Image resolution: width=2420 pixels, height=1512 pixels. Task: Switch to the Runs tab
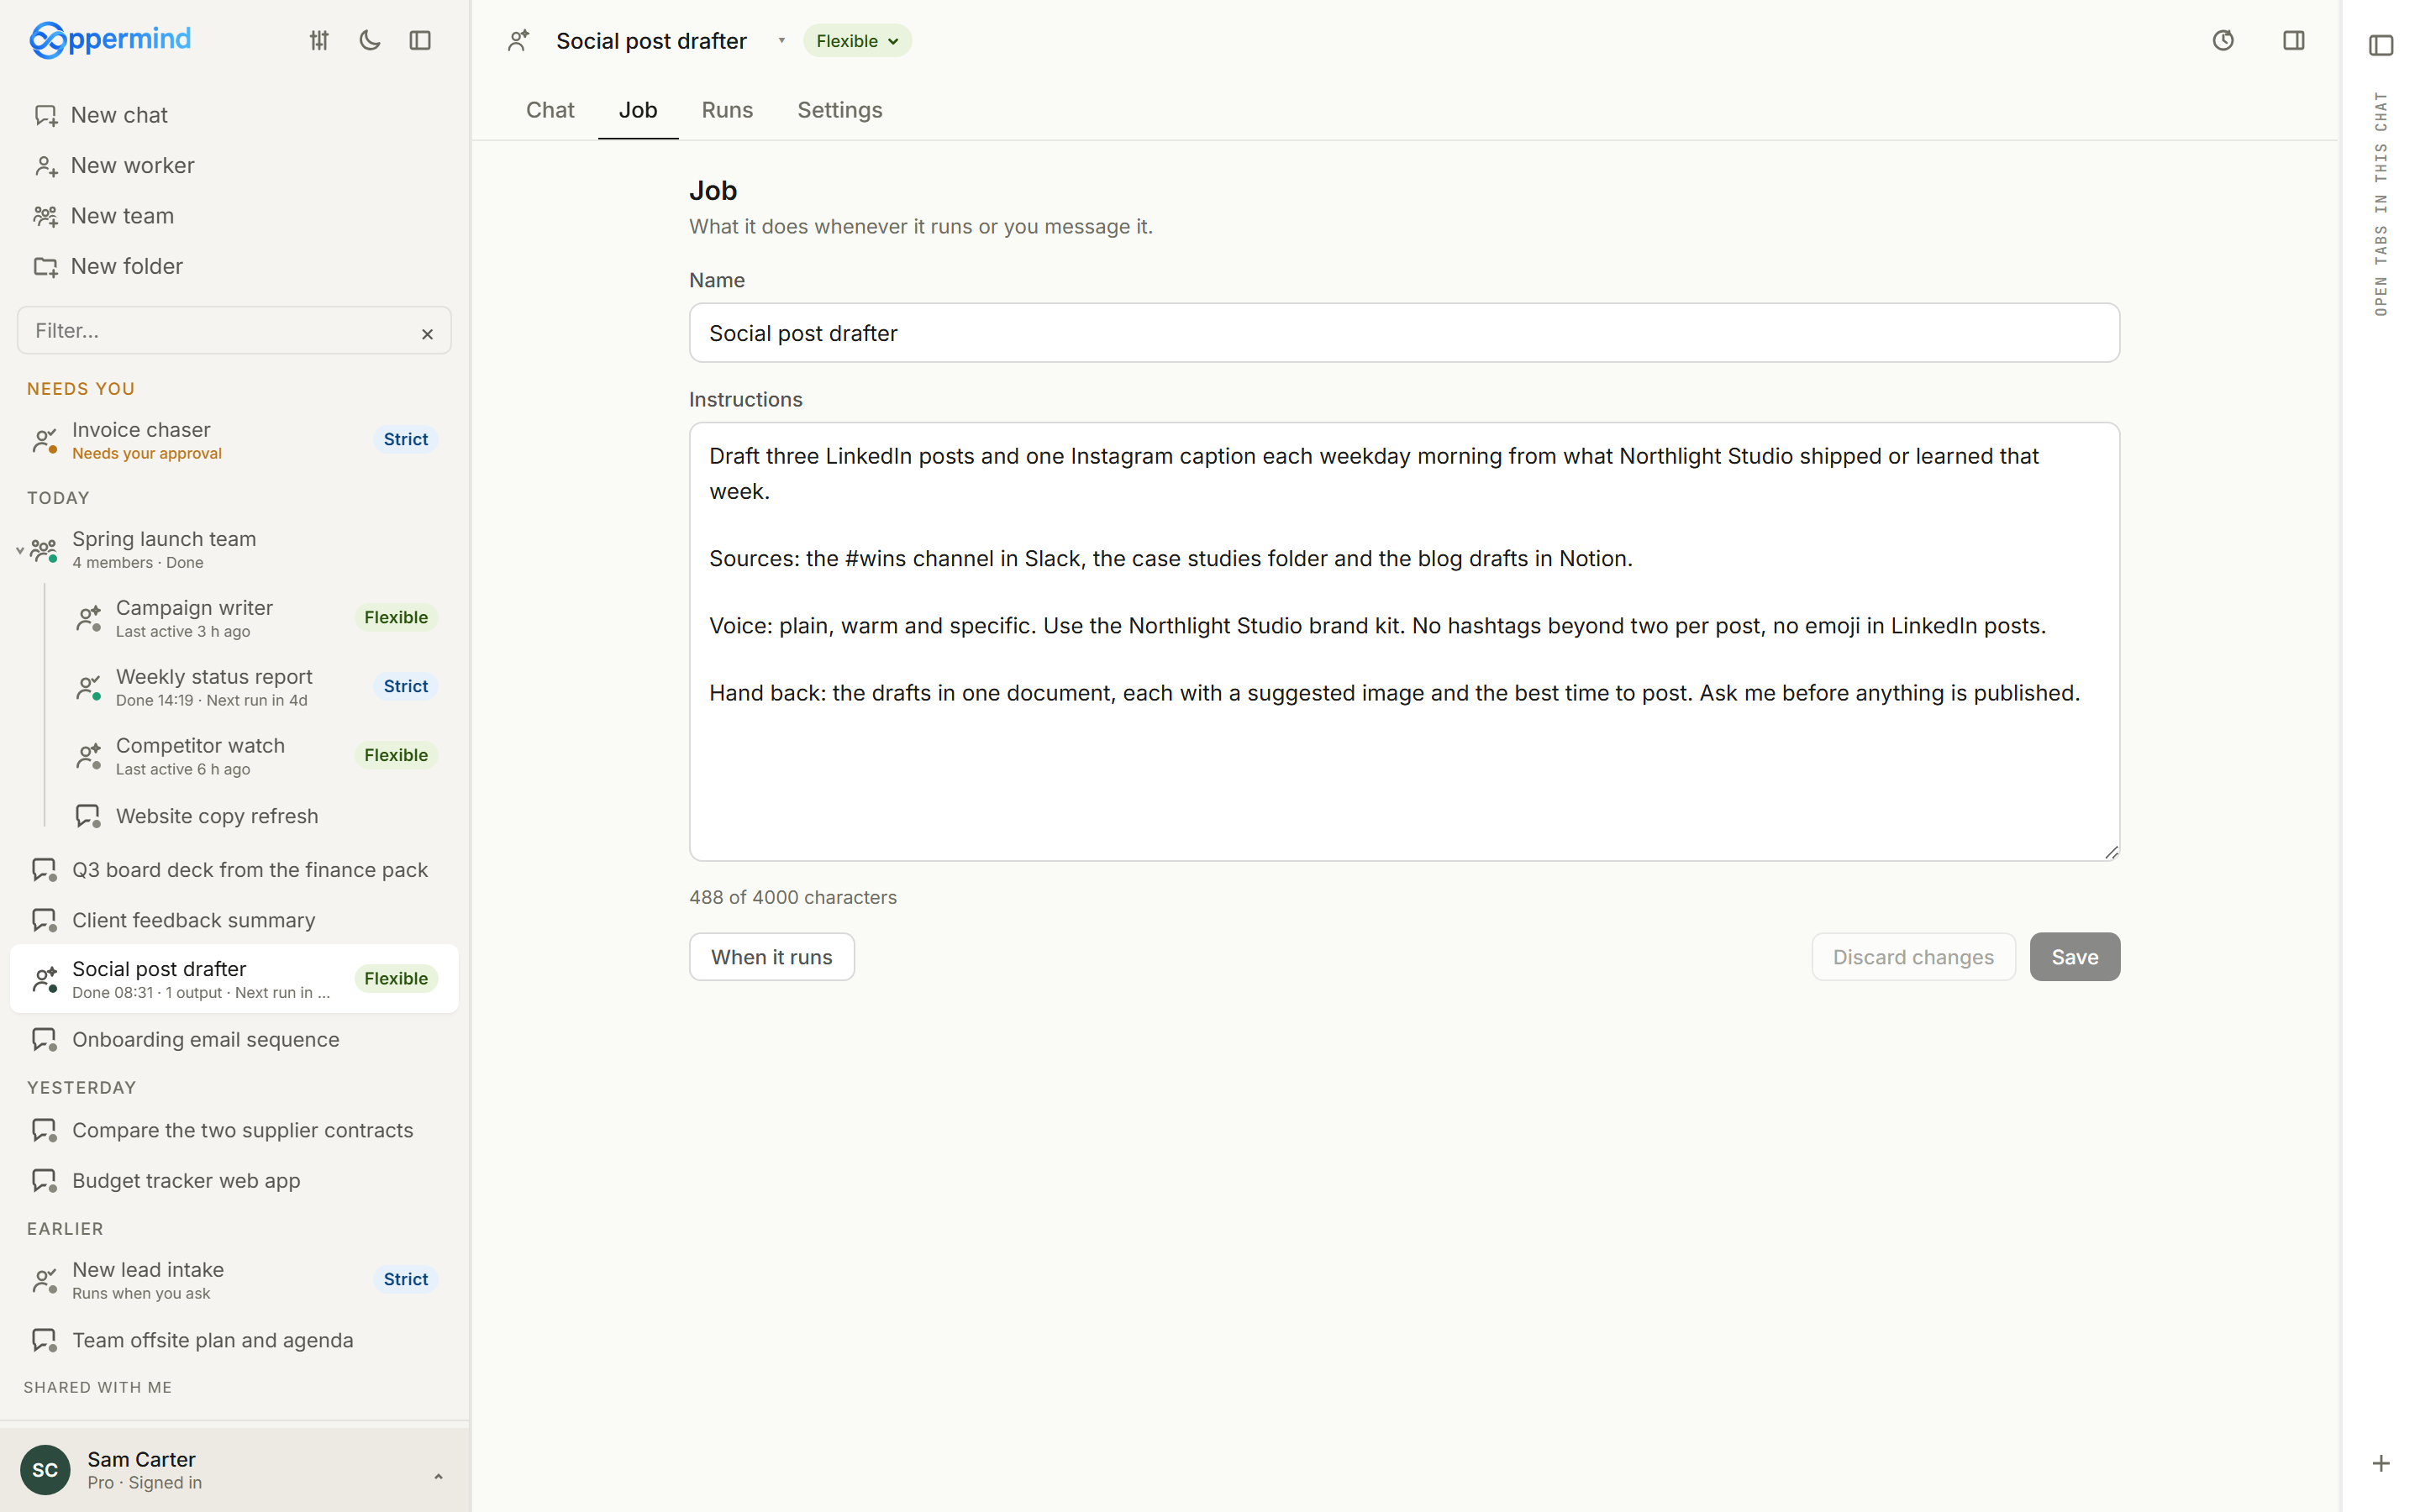click(x=727, y=110)
